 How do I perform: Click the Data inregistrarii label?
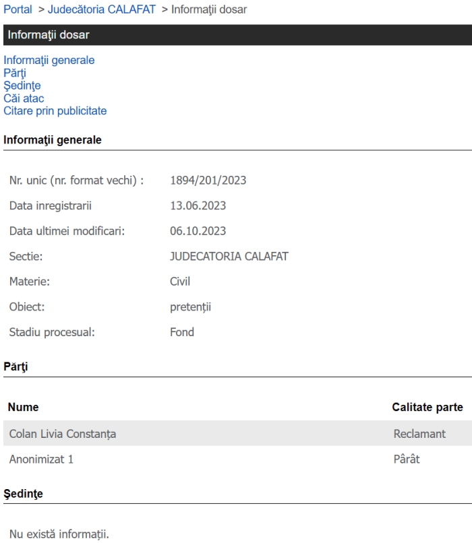click(x=51, y=205)
